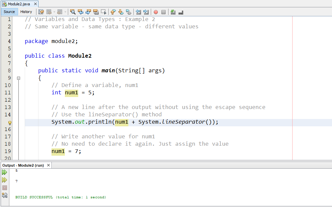Go Forward in editor navigation history

tap(60, 12)
